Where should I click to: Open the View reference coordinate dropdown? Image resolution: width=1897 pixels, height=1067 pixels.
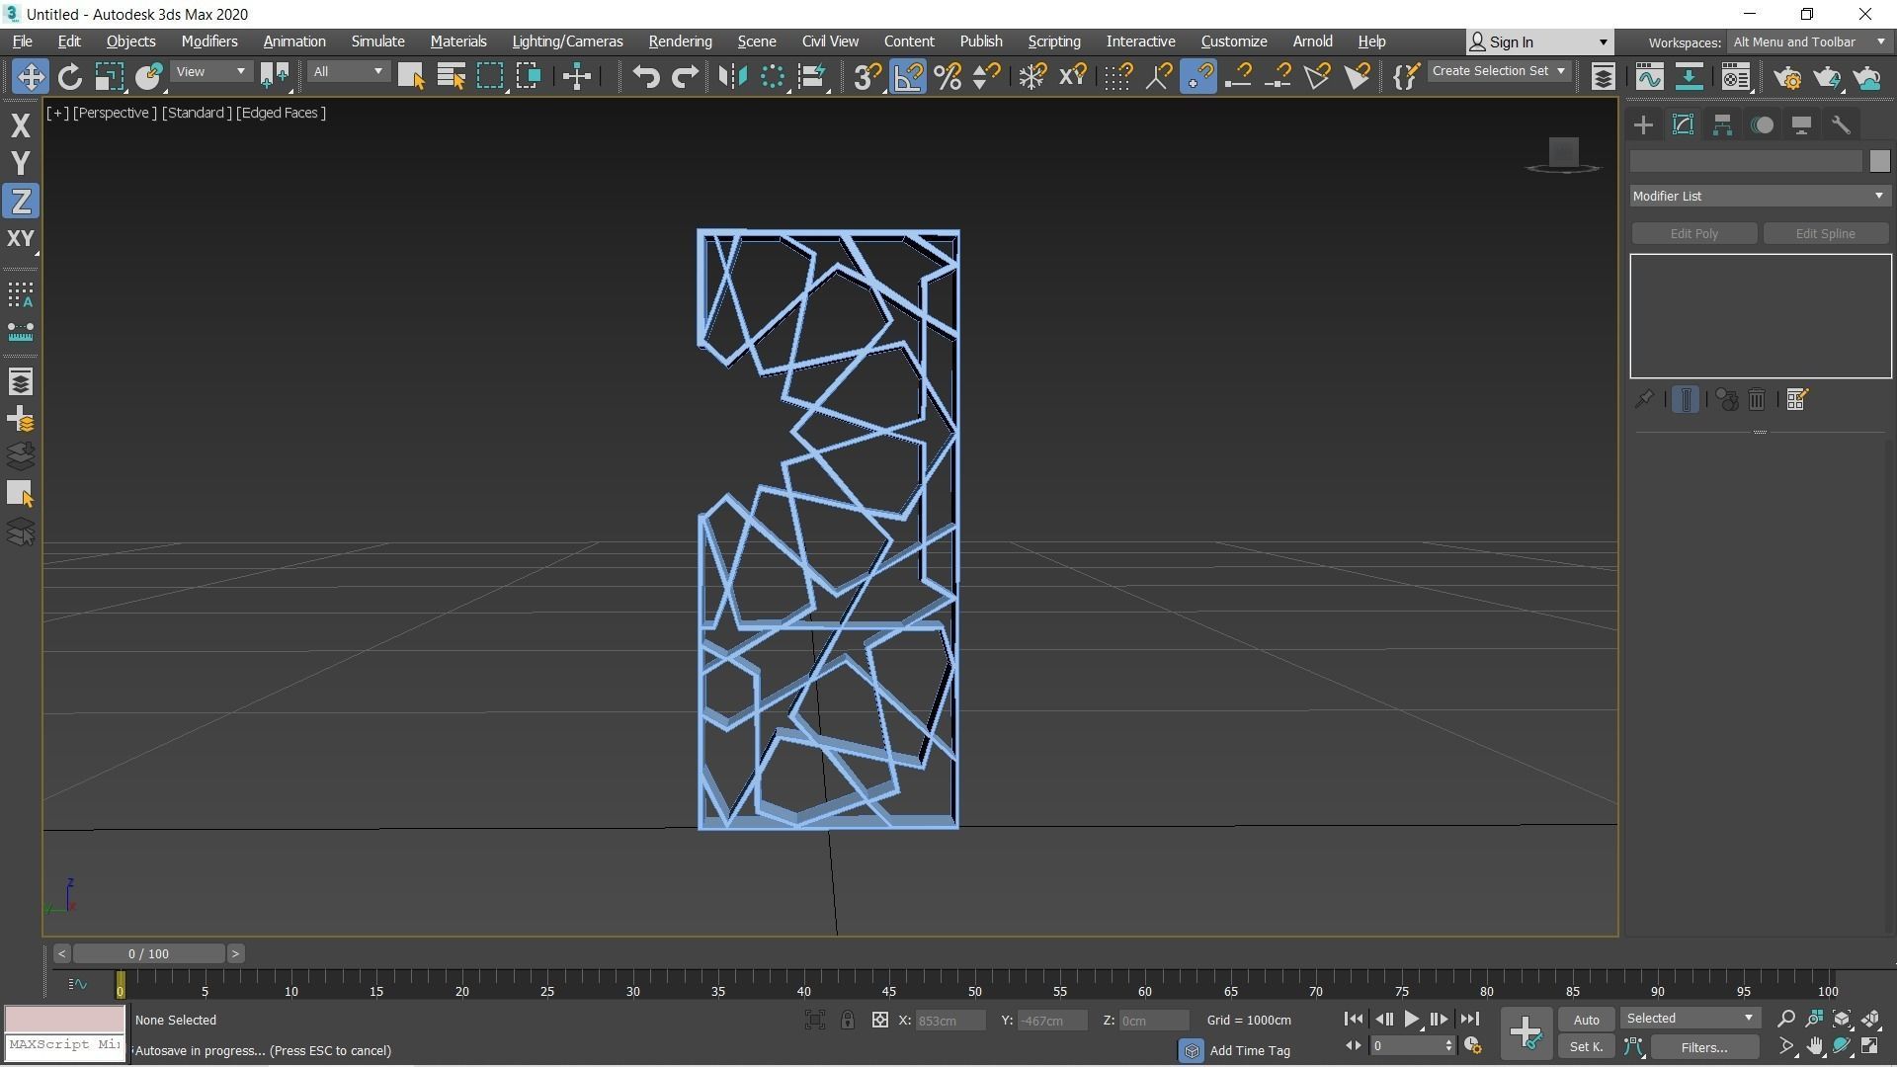pyautogui.click(x=210, y=71)
